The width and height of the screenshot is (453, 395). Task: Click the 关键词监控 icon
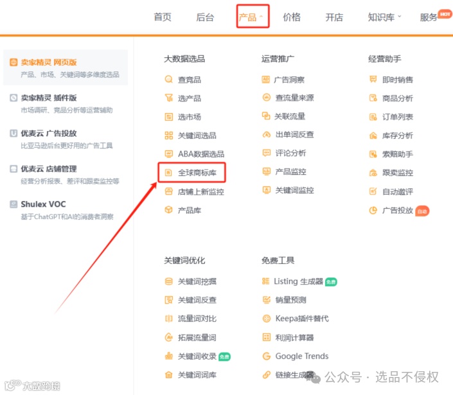pyautogui.click(x=267, y=190)
